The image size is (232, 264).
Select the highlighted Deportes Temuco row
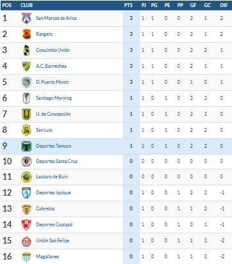tap(116, 146)
